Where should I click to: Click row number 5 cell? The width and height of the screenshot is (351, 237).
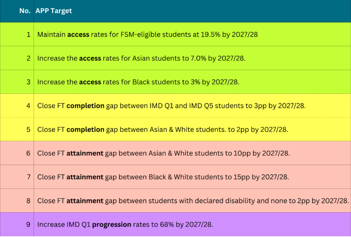[x=17, y=129]
